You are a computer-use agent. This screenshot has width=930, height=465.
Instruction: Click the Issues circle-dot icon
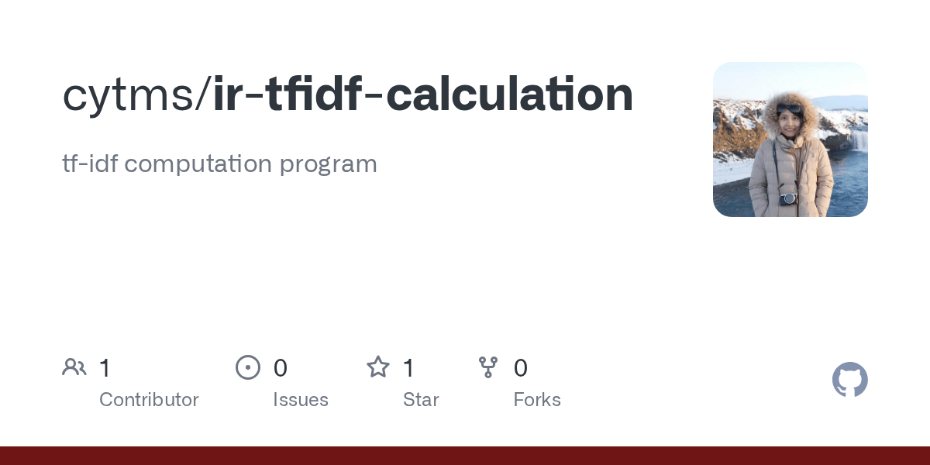248,367
